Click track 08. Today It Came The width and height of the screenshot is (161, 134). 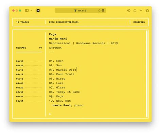coord(64,92)
